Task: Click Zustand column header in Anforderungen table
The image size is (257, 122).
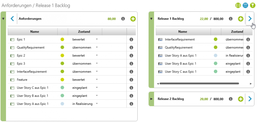Action: point(84,32)
